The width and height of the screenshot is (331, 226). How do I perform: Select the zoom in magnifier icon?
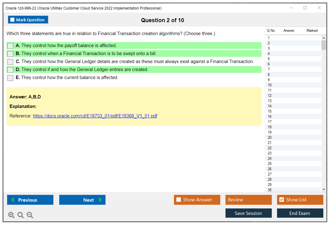pyautogui.click(x=11, y=215)
